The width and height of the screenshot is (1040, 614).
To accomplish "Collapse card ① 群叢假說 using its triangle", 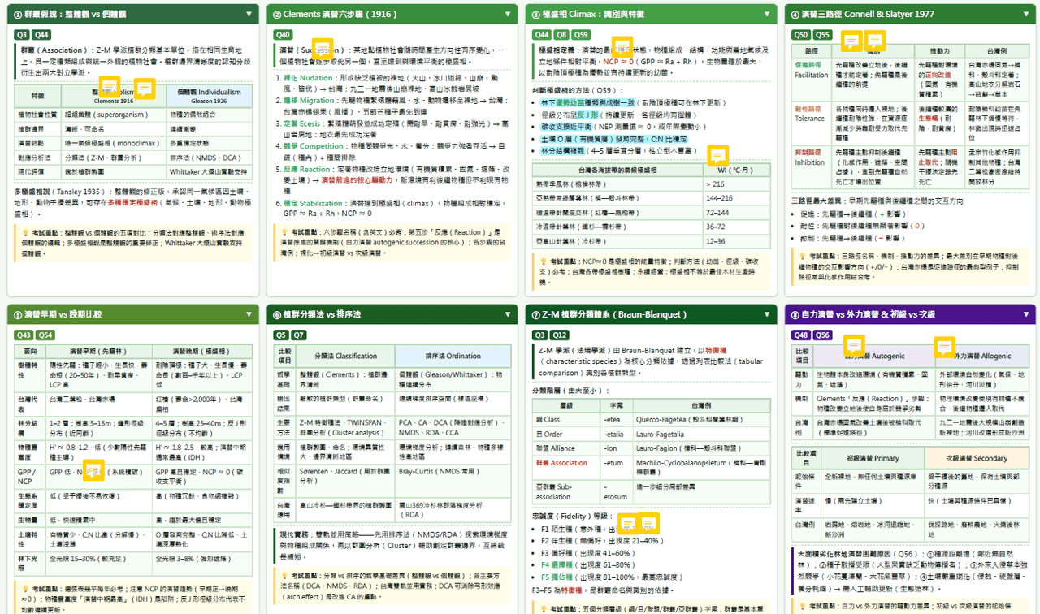I will pos(249,14).
